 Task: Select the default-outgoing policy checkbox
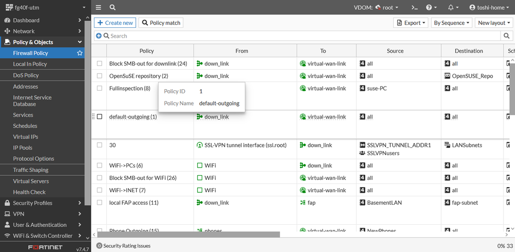click(x=100, y=117)
